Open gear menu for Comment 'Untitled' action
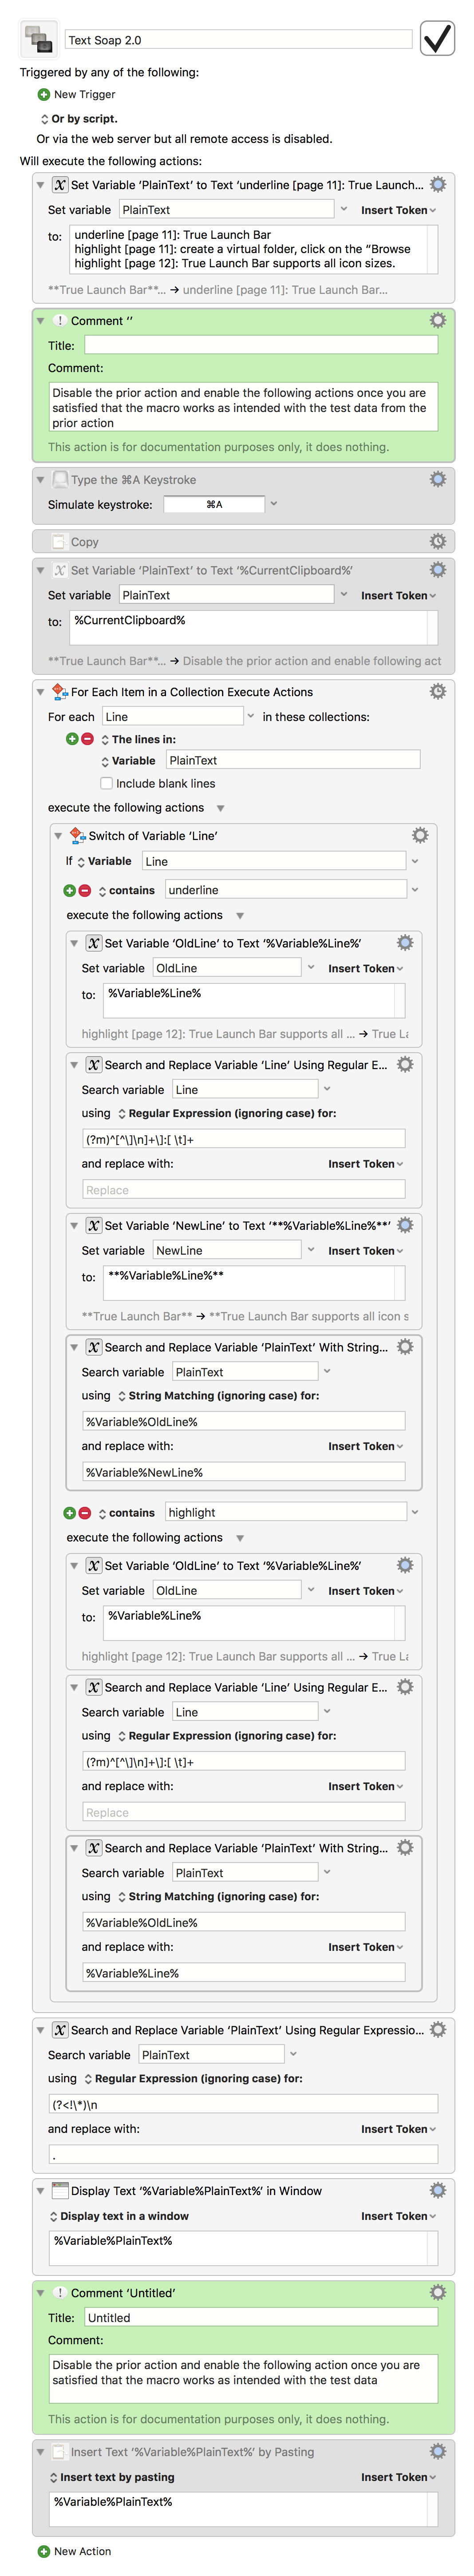The height and width of the screenshot is (2576, 474). coord(437,2292)
